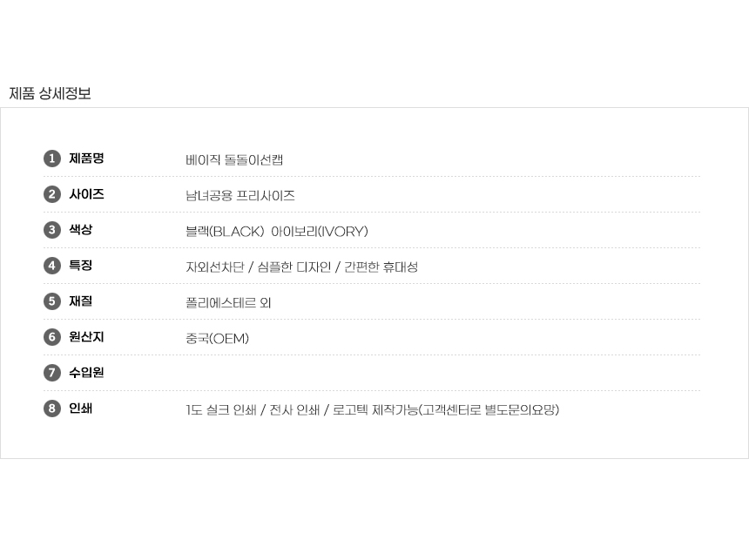
Task: Click the product name 베이직 돌돌이선캡
Action: pyautogui.click(x=234, y=160)
